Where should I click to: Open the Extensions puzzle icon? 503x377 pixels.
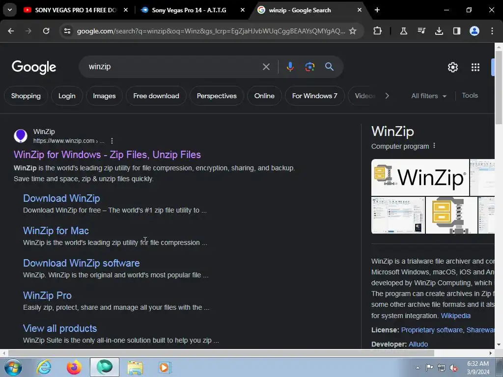[x=378, y=31]
